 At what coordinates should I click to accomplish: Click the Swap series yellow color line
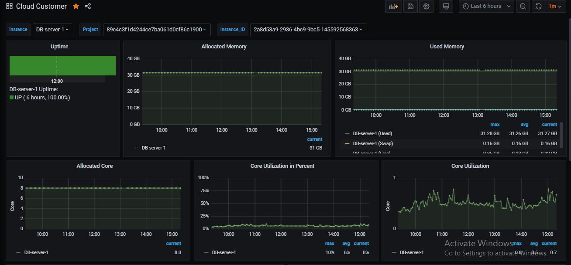[347, 143]
